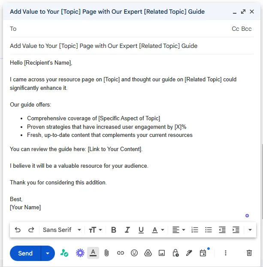
Task: Toggle italic formatting
Action: point(127,230)
